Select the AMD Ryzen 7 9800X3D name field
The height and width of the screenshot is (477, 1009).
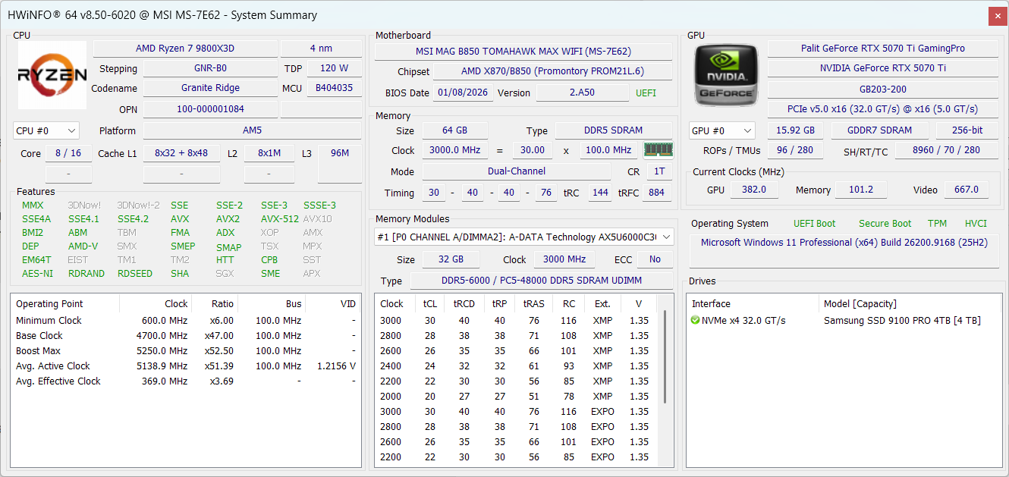coord(185,49)
